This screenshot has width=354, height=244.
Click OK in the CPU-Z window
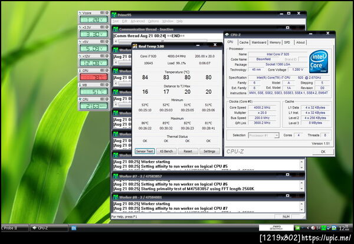[323, 152]
